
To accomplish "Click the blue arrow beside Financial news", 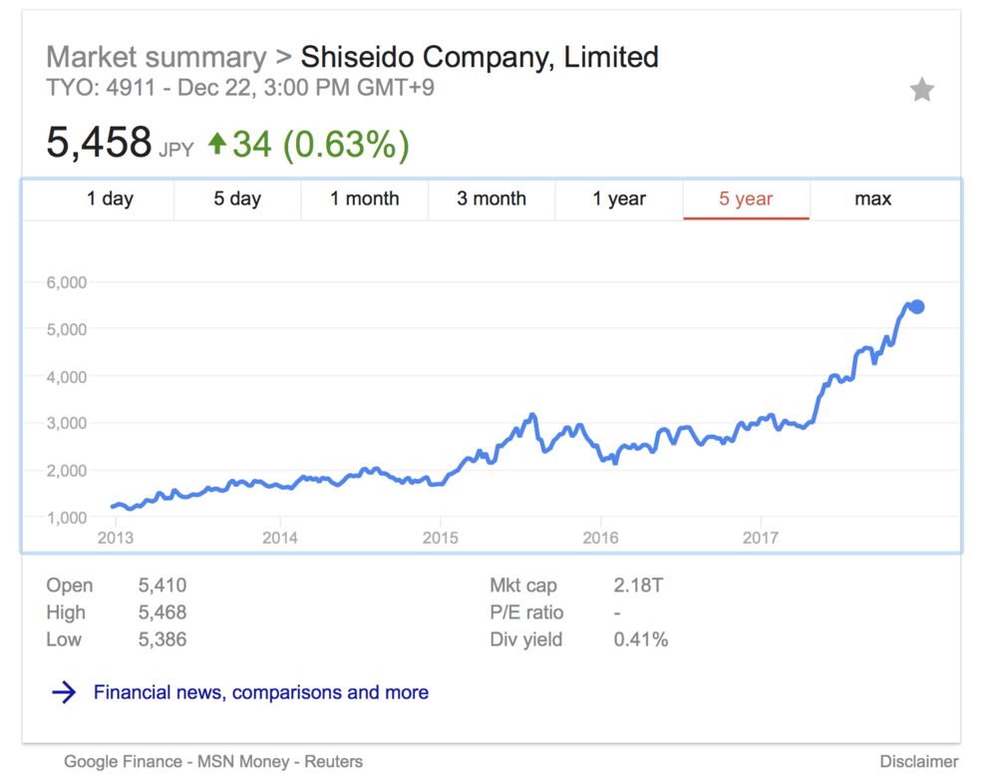I will coord(64,693).
